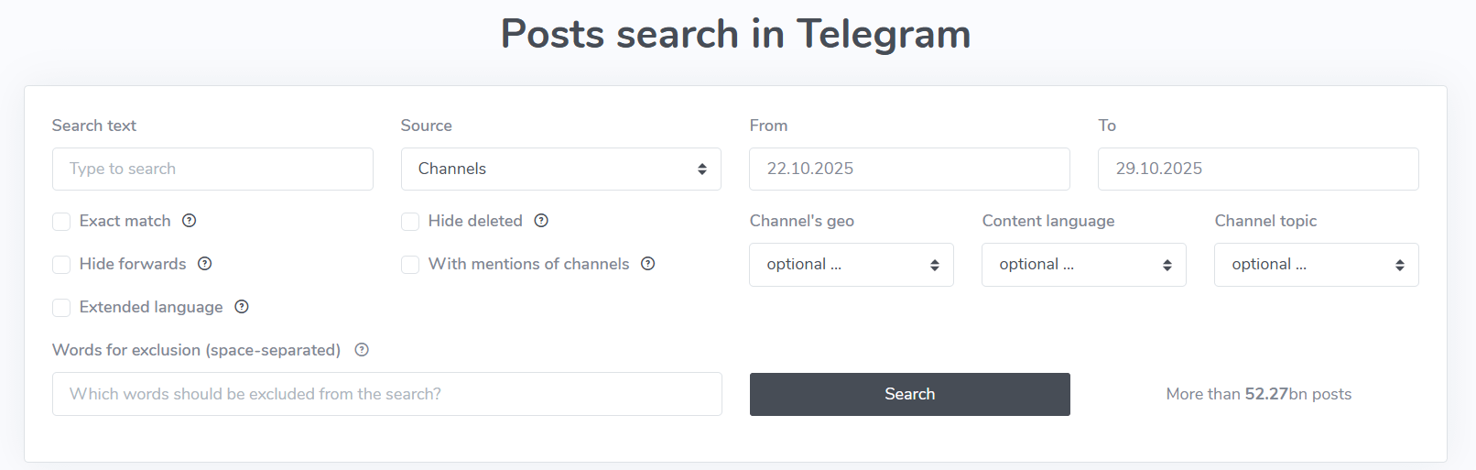Click the help icon beside Extended language
Viewport: 1476px width, 470px height.
point(242,307)
